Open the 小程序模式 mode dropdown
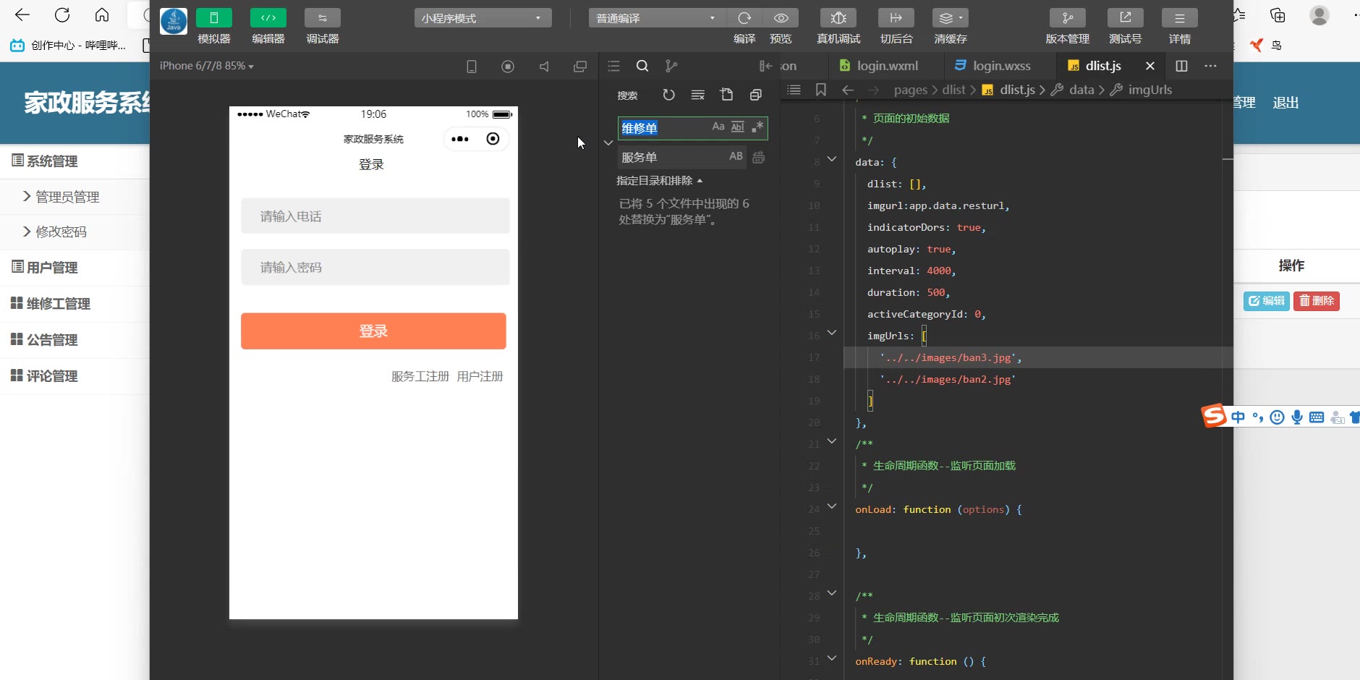Screen dimensions: 1360x680 483,18
